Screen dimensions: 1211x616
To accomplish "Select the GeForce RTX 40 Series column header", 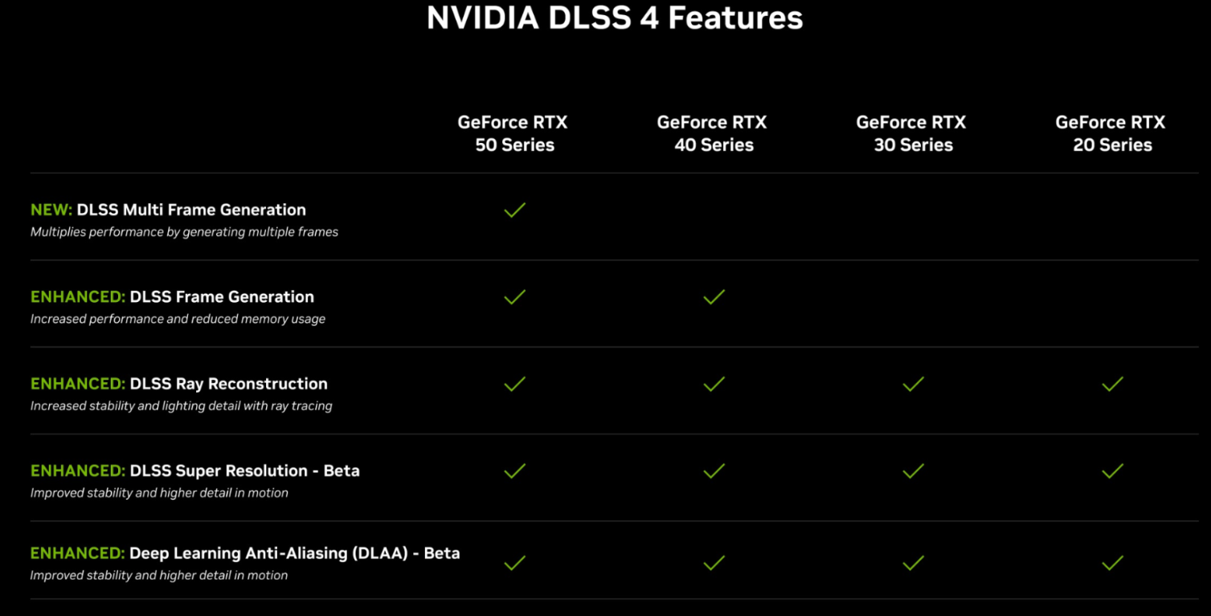I will point(713,133).
